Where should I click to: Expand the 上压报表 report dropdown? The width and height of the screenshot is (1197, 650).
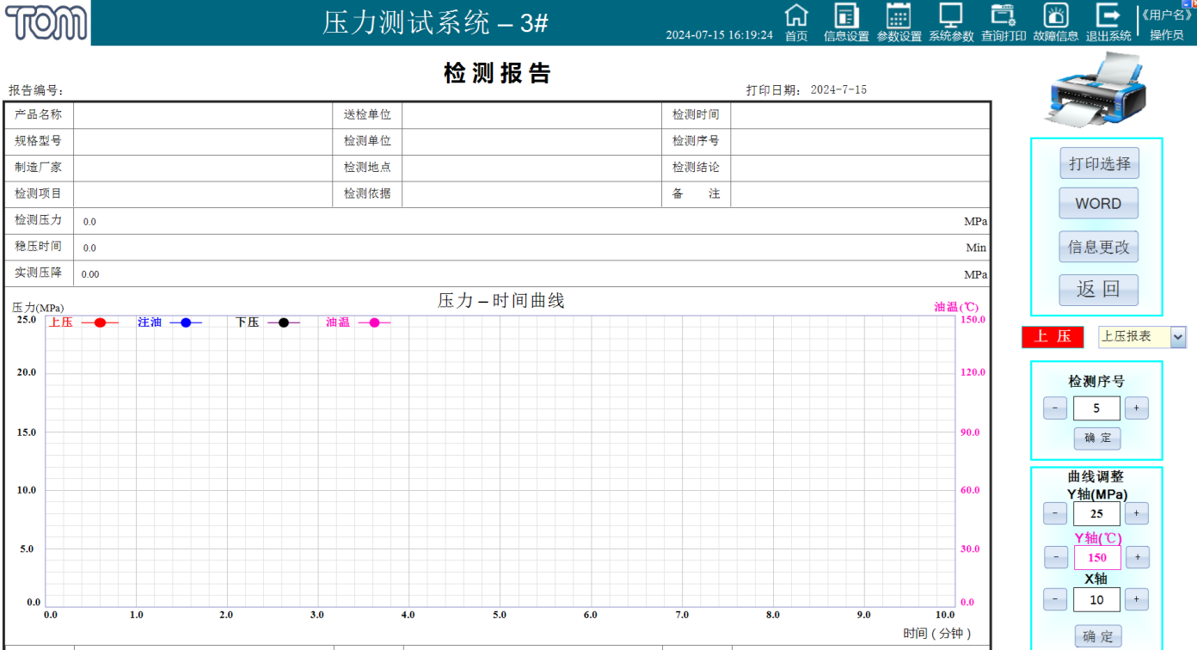[1177, 337]
